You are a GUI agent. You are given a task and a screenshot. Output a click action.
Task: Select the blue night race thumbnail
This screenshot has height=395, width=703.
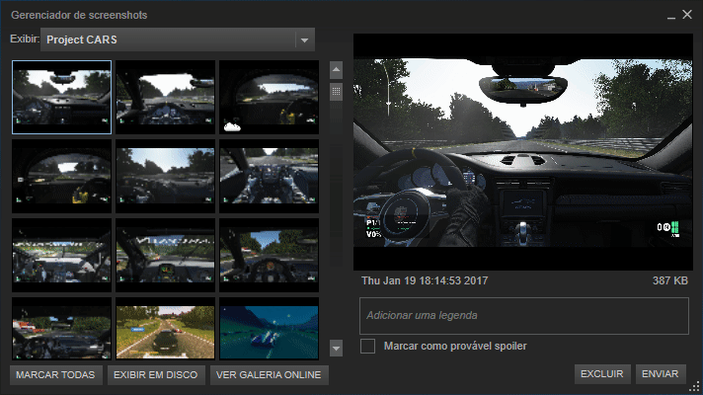click(269, 329)
